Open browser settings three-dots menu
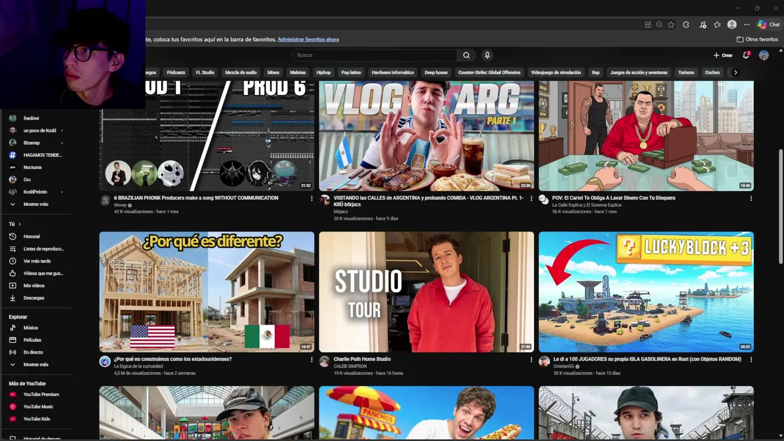 click(747, 24)
